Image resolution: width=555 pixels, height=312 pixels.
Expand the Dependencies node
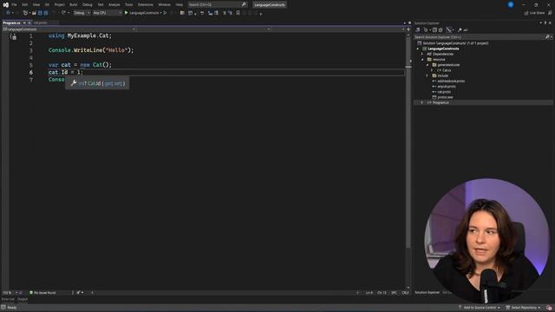(422, 54)
